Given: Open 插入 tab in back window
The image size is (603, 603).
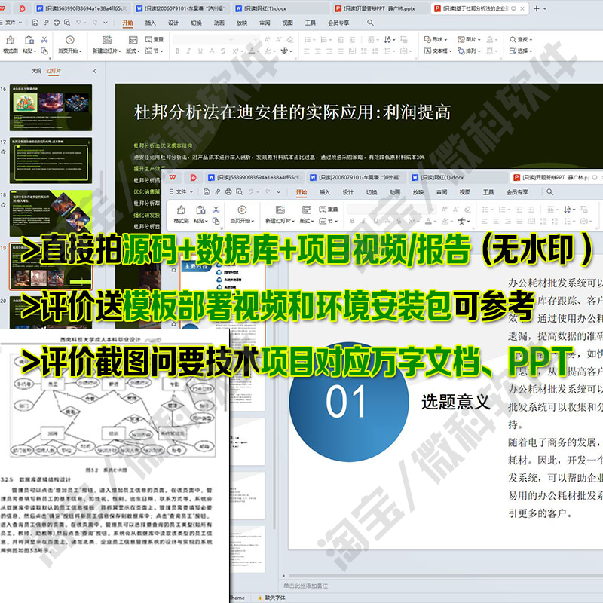Looking at the screenshot, I should 150,23.
